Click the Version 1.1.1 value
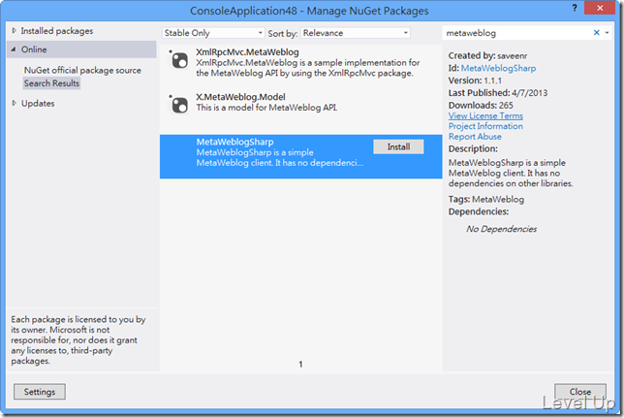624x418 pixels. (x=492, y=80)
